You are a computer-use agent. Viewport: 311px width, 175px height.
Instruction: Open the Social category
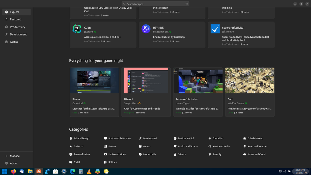75,162
